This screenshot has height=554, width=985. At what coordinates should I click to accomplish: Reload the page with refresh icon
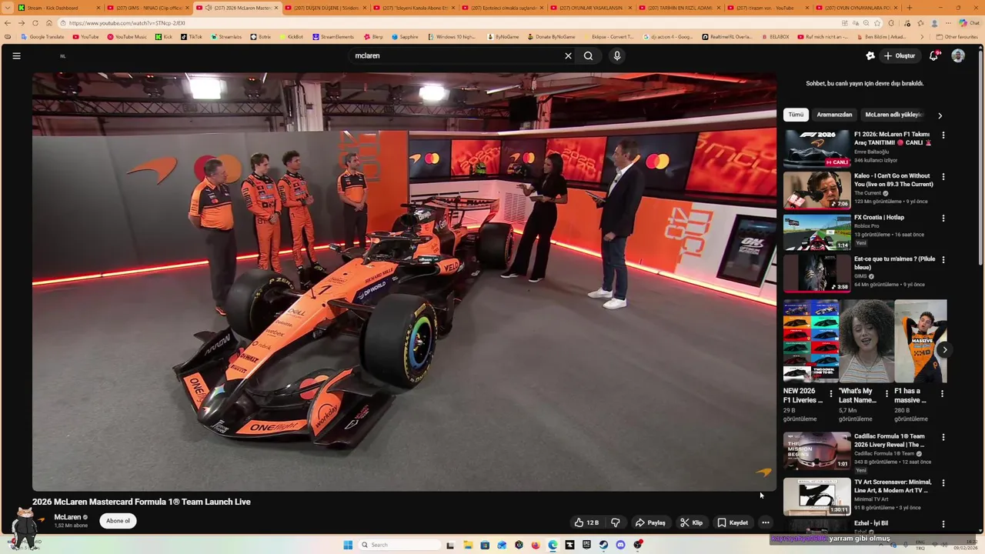click(35, 23)
